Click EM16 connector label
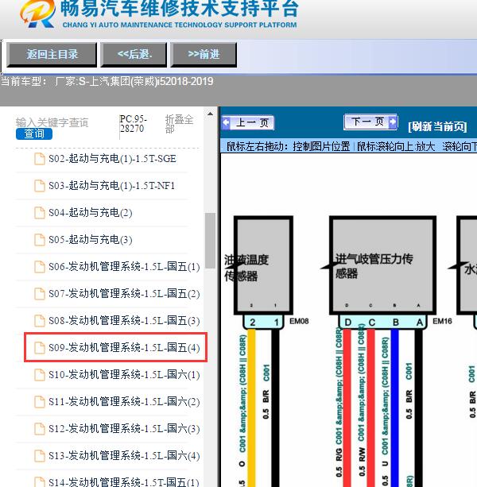 pyautogui.click(x=442, y=321)
